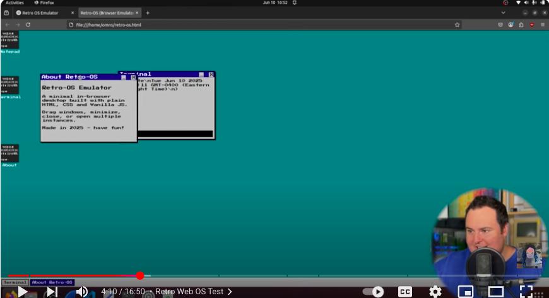Turn on closed captions (CC)
549x298 pixels.
[404, 291]
